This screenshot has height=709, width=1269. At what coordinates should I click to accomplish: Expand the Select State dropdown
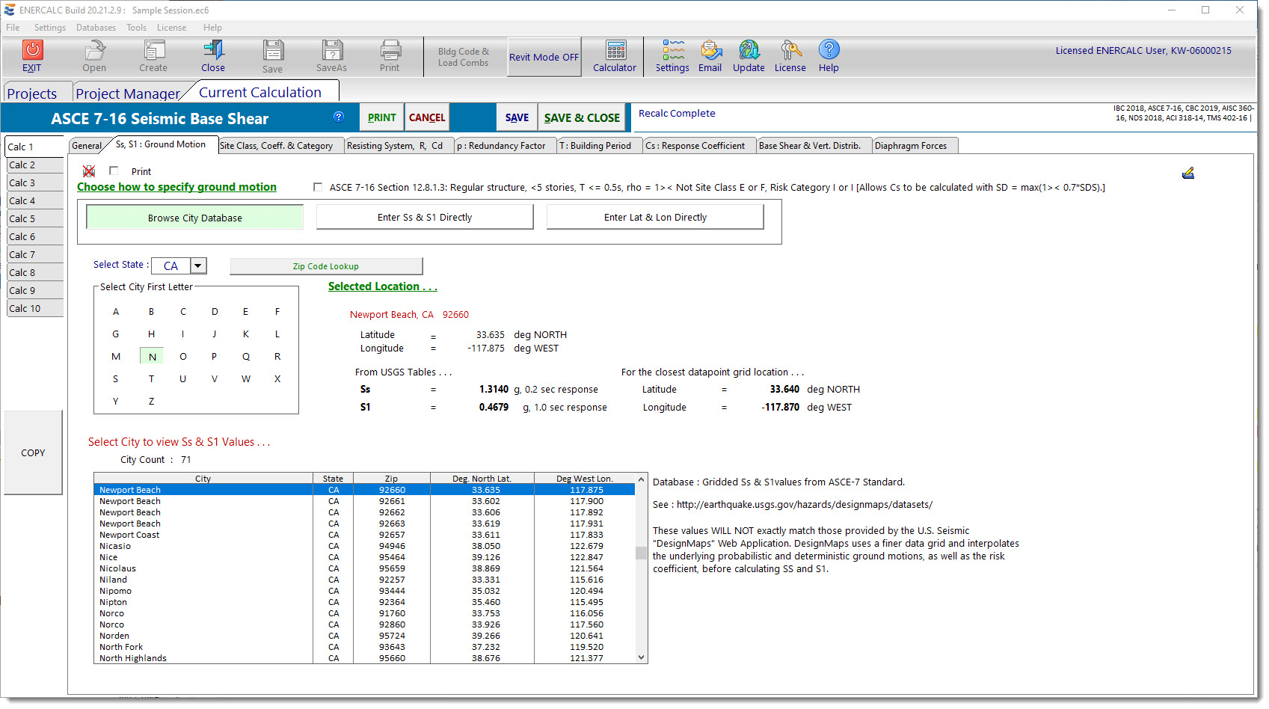[x=198, y=266]
